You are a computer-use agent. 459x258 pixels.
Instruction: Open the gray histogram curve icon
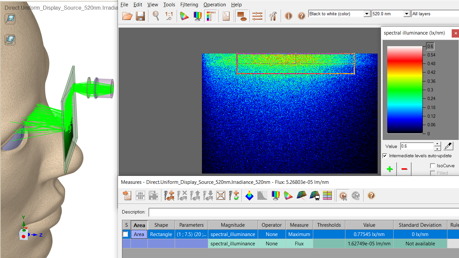click(x=262, y=195)
